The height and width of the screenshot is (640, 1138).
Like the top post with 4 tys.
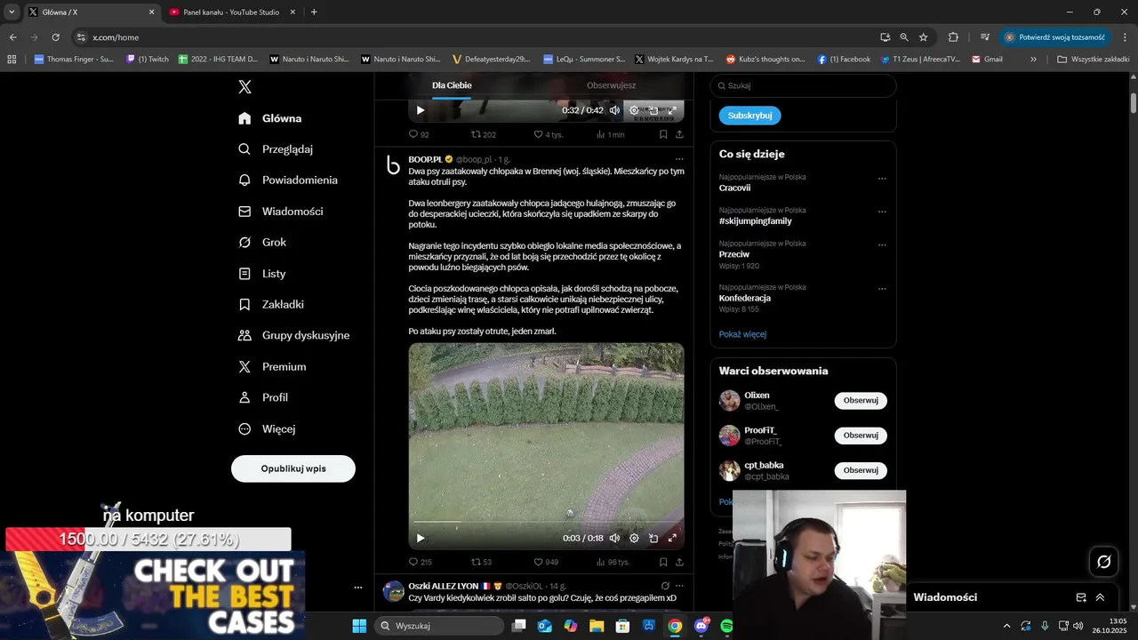548,134
